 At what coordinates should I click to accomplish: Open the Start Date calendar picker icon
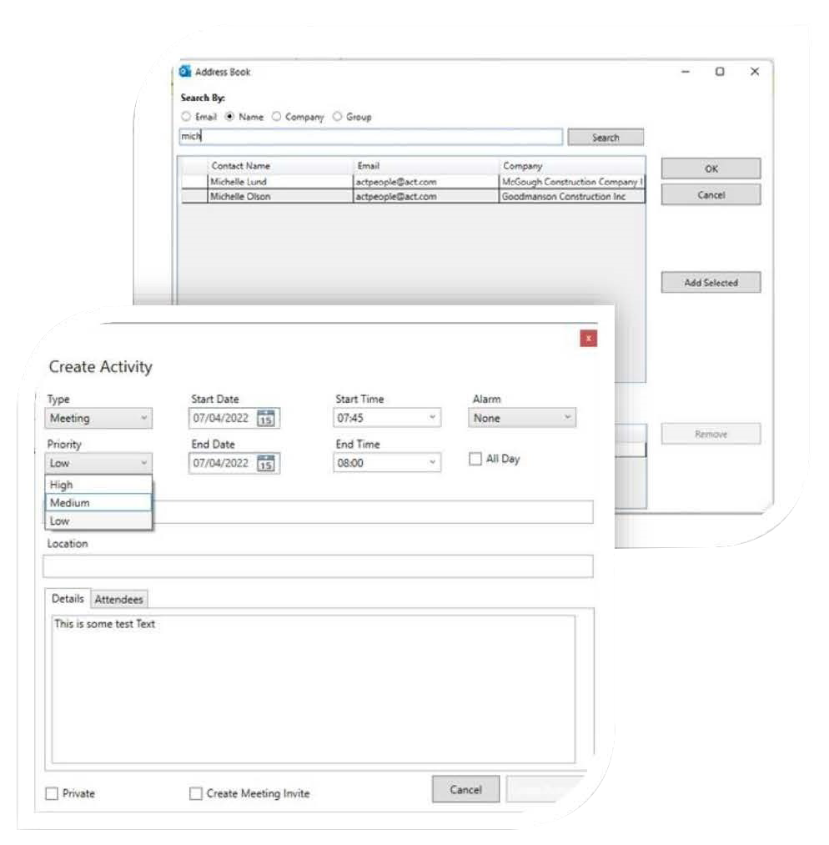click(266, 418)
